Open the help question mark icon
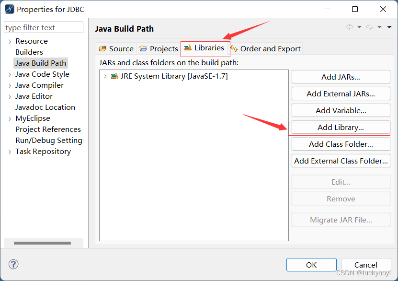This screenshot has width=398, height=281. tap(13, 264)
